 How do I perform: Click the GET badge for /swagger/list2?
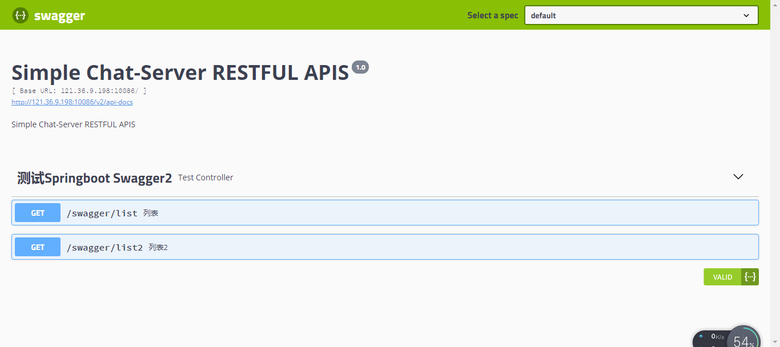38,247
